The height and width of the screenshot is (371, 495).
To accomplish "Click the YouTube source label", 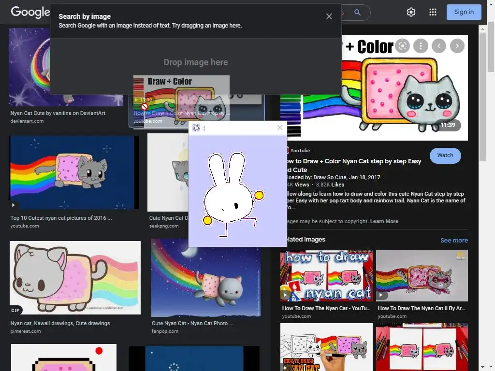I will (300, 151).
